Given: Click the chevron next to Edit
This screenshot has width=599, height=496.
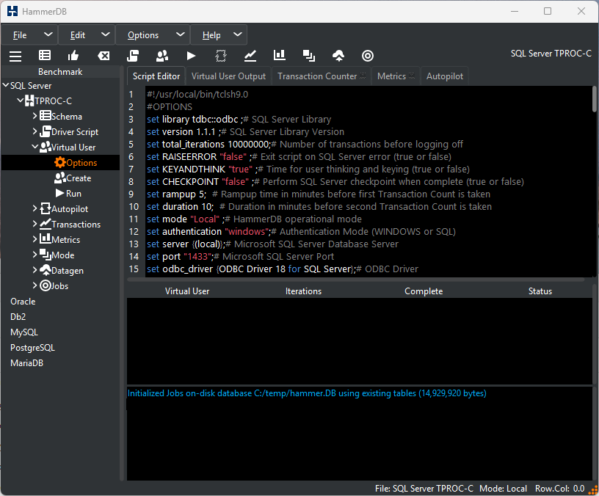Looking at the screenshot, I should 106,34.
